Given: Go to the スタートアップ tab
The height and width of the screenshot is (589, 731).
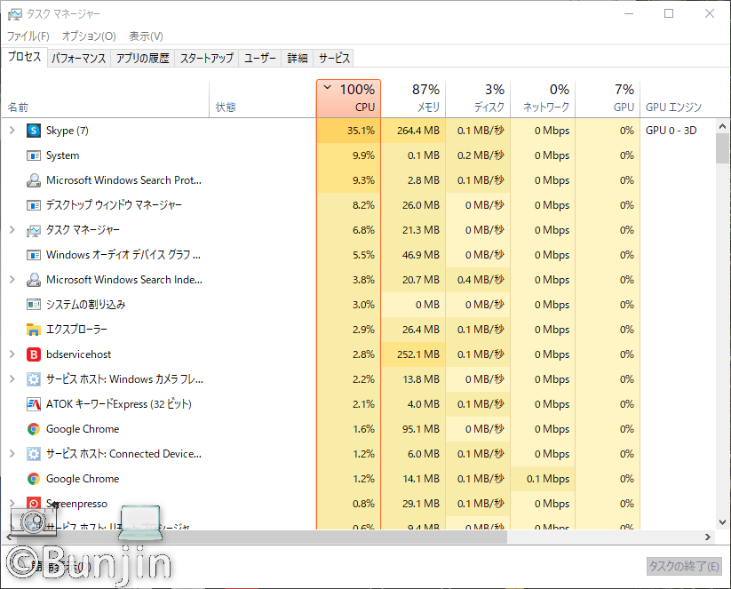Looking at the screenshot, I should pyautogui.click(x=207, y=59).
